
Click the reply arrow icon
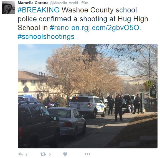click(21, 154)
